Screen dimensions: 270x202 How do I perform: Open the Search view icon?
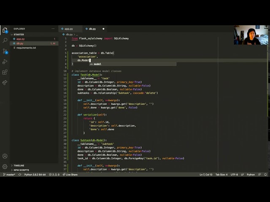click(5, 40)
